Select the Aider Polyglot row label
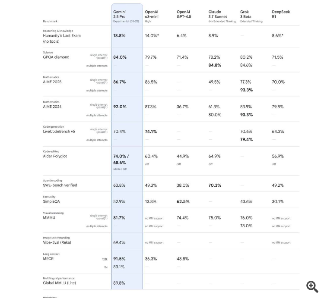The image size is (324, 298). (55, 156)
